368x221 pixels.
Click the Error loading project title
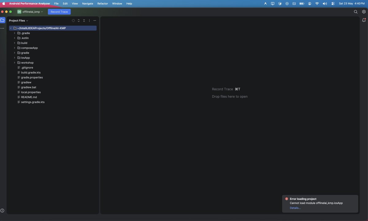coord(303,199)
